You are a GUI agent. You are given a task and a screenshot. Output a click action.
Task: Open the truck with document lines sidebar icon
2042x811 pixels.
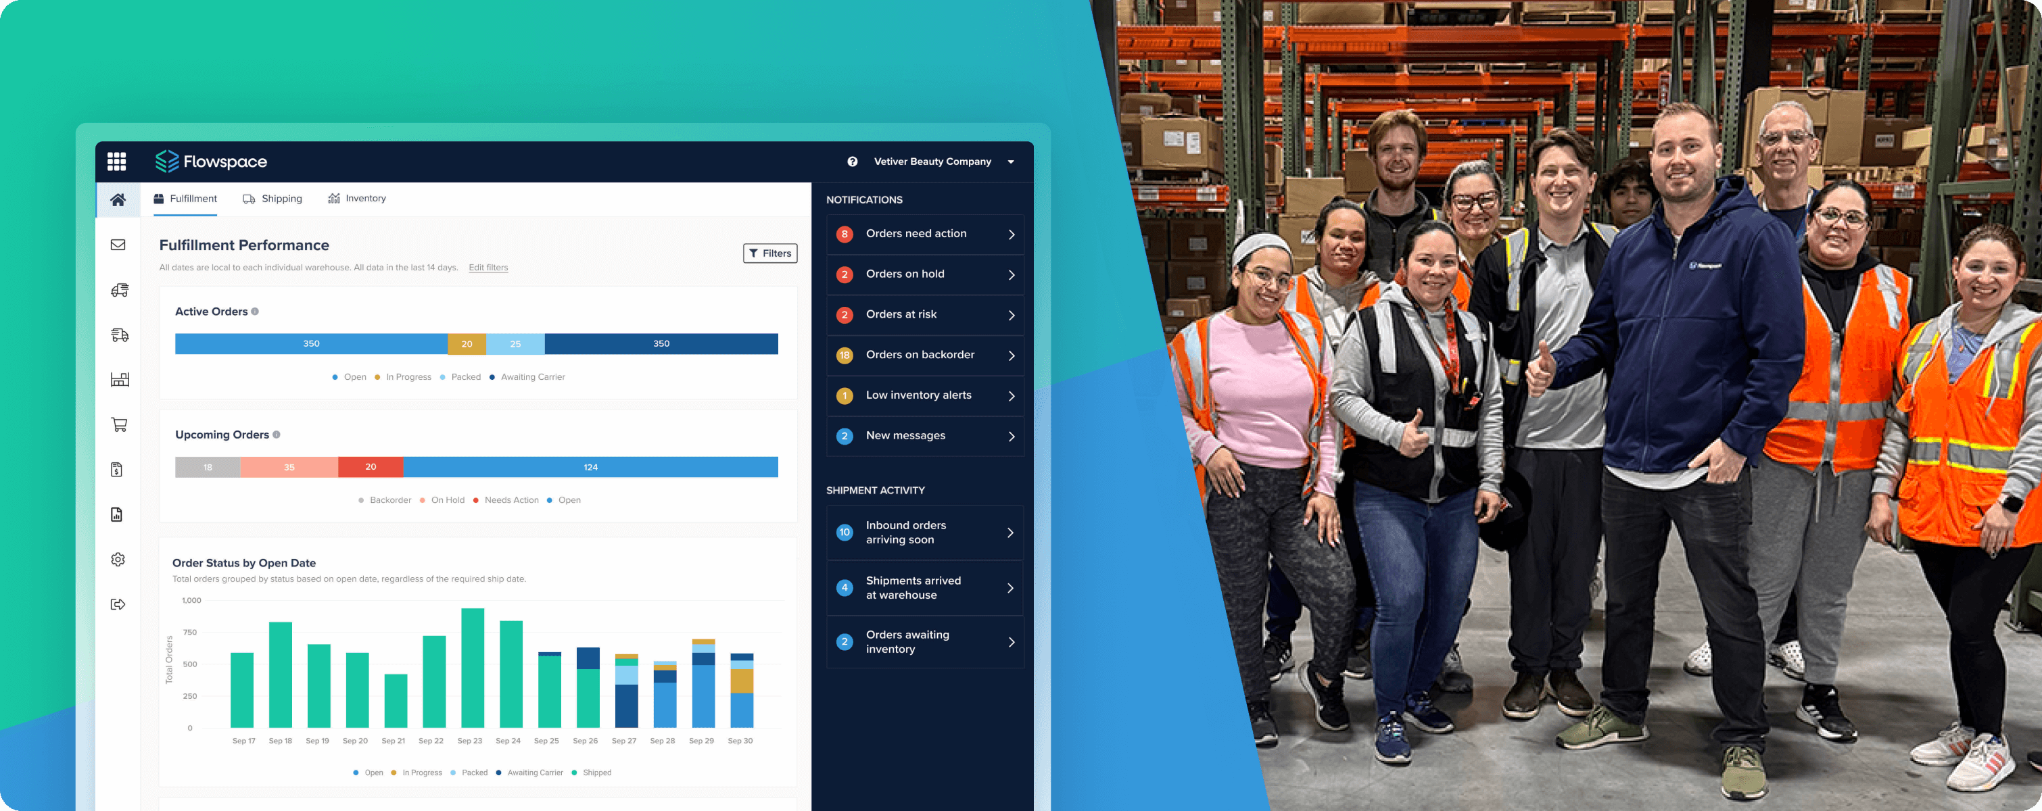(119, 290)
